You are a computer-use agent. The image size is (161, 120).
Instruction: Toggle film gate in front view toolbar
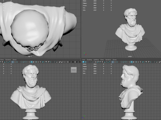pos(15,62)
